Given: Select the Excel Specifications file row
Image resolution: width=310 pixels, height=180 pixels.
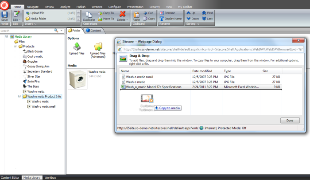Looking at the screenshot, I should click(x=201, y=87).
